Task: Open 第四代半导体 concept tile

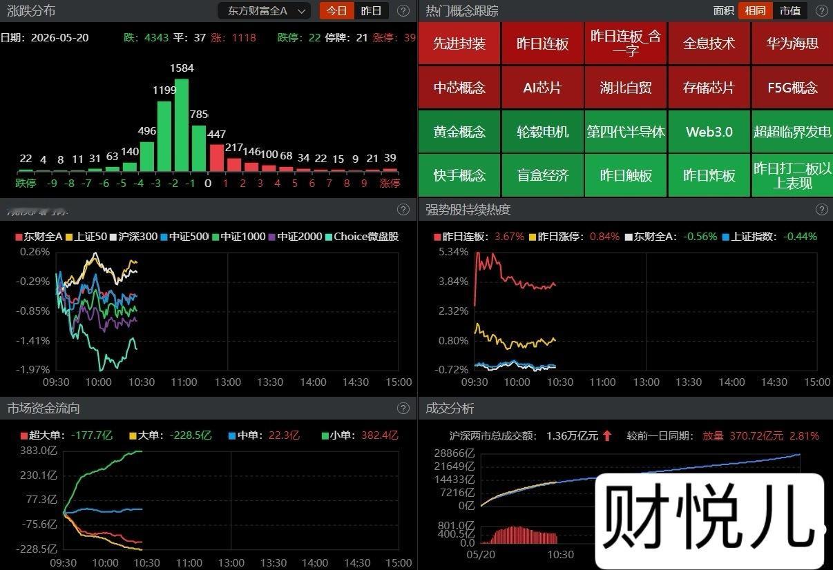Action: point(626,131)
